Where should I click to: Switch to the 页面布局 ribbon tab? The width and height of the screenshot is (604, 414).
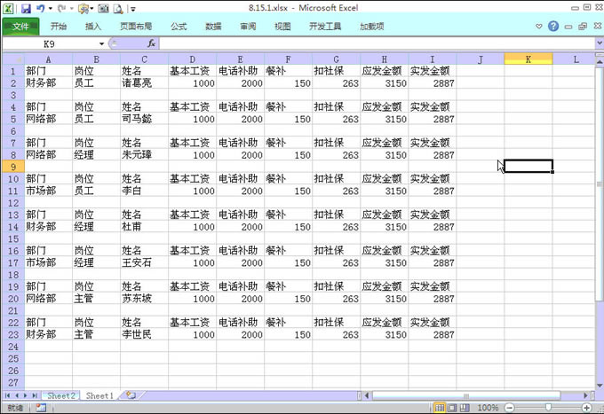136,26
